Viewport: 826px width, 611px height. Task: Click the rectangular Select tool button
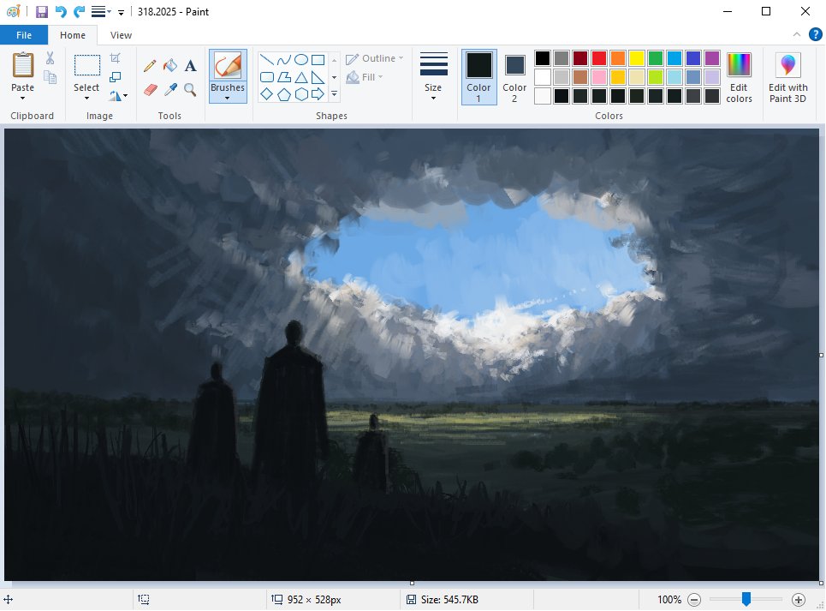coord(87,66)
